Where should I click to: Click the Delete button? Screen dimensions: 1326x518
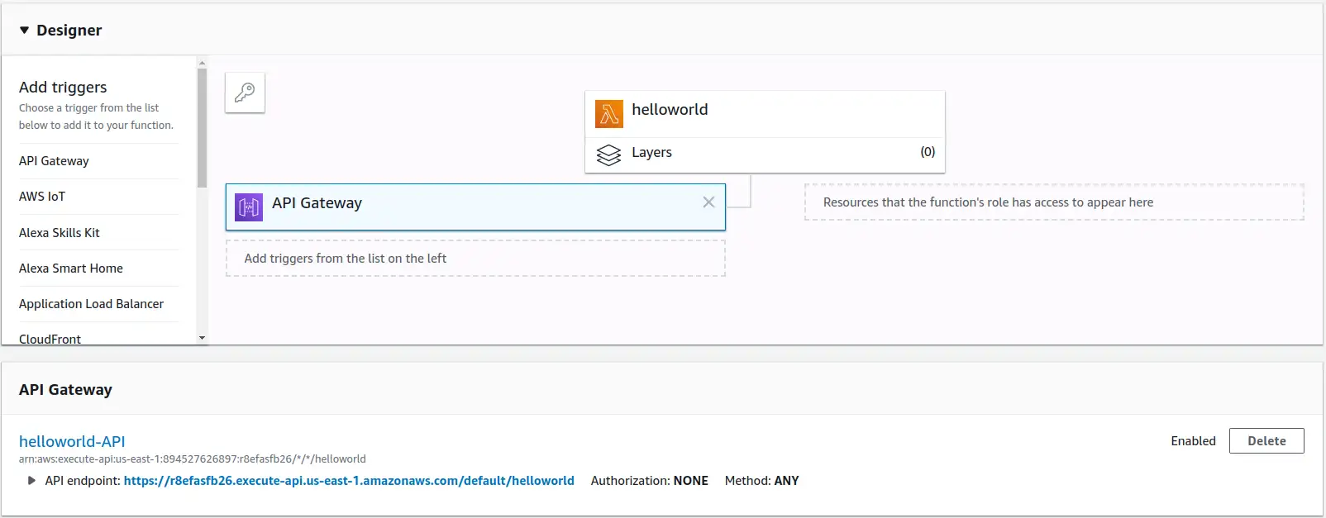[x=1266, y=441]
